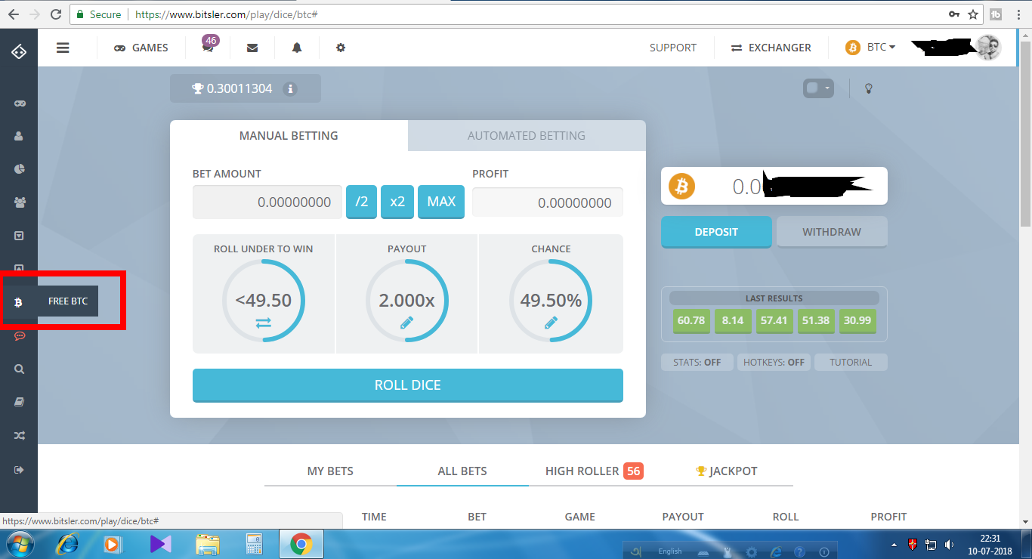Viewport: 1032px width, 559px height.
Task: Open the book icon in sidebar
Action: [20, 403]
